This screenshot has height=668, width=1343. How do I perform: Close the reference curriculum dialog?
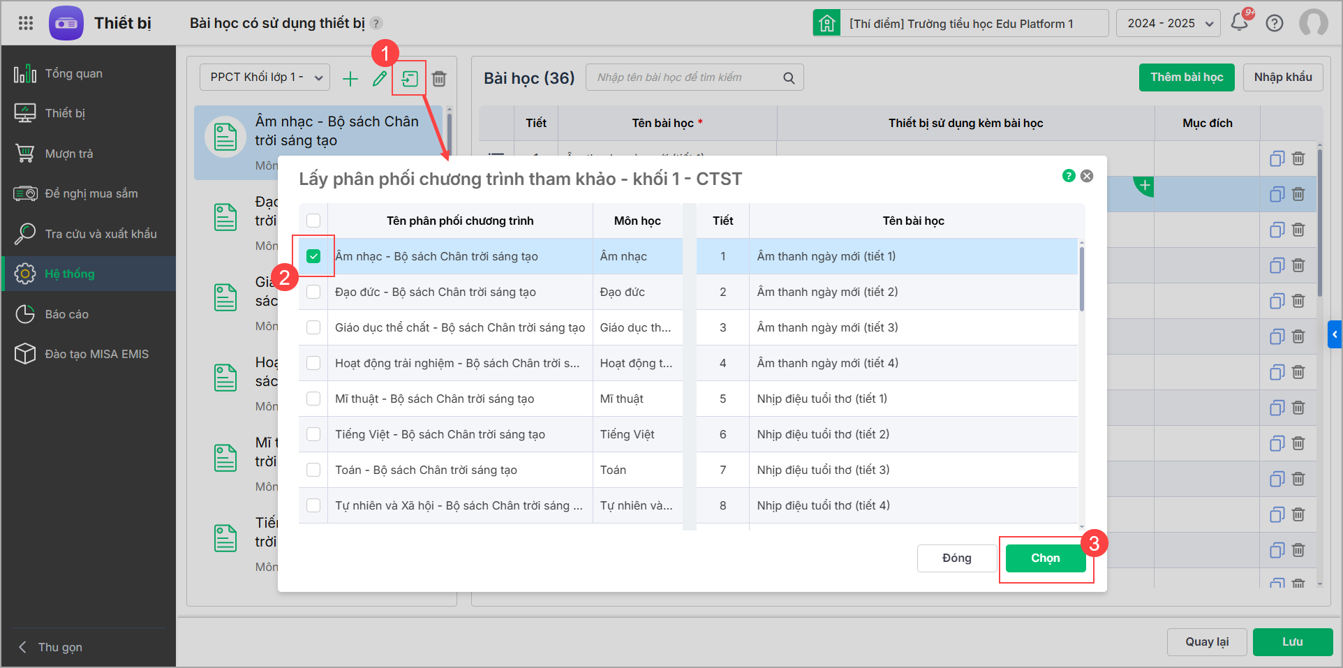[1087, 176]
